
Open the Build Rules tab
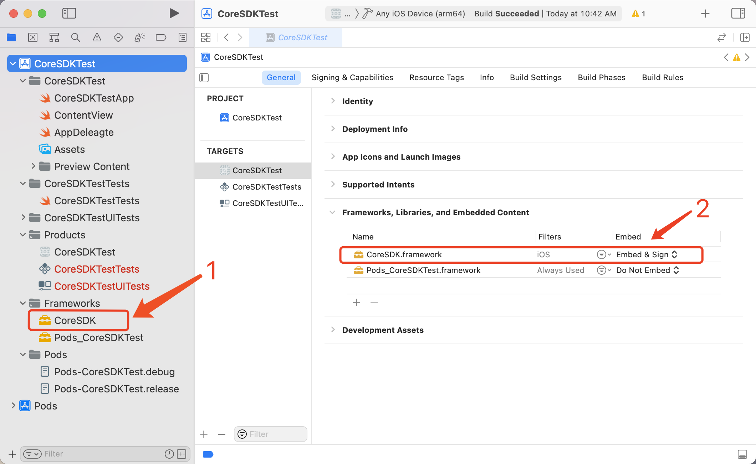click(663, 78)
